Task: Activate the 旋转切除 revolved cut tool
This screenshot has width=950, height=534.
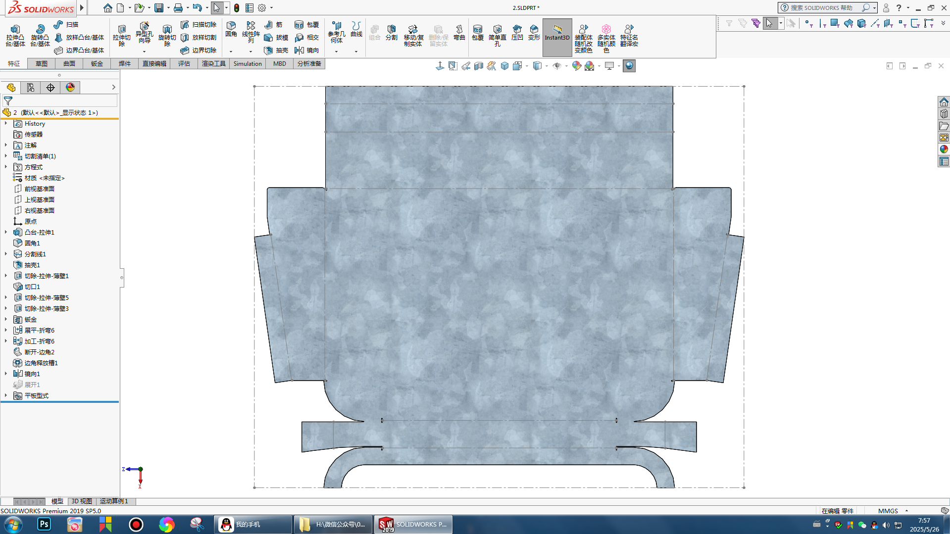Action: (x=167, y=36)
